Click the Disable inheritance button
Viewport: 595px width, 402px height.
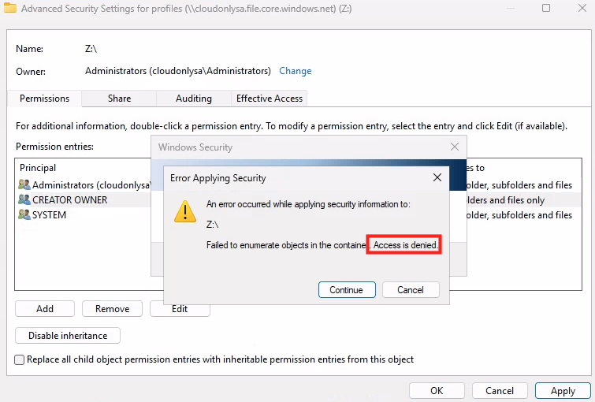(68, 336)
